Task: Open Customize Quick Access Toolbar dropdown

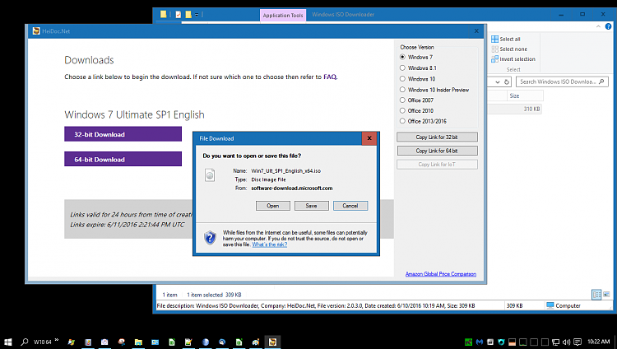Action: point(197,15)
